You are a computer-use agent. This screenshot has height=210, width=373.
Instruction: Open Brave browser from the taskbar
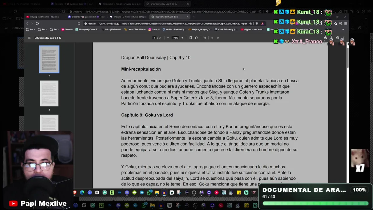(x=75, y=192)
